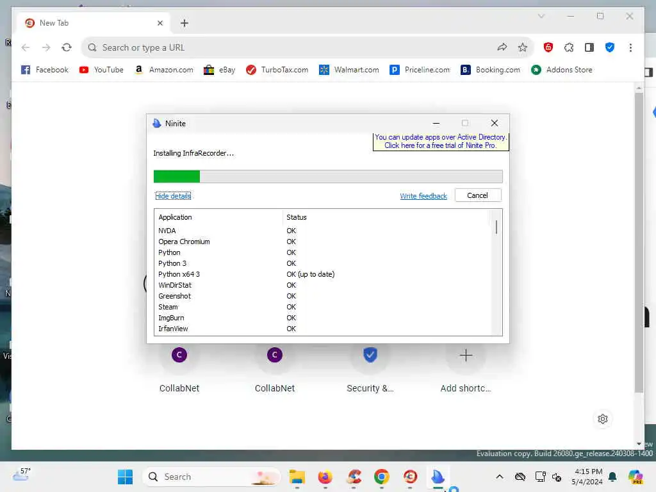Screen dimensions: 656x492
Task: Click the browser back arrow
Action: (26, 47)
